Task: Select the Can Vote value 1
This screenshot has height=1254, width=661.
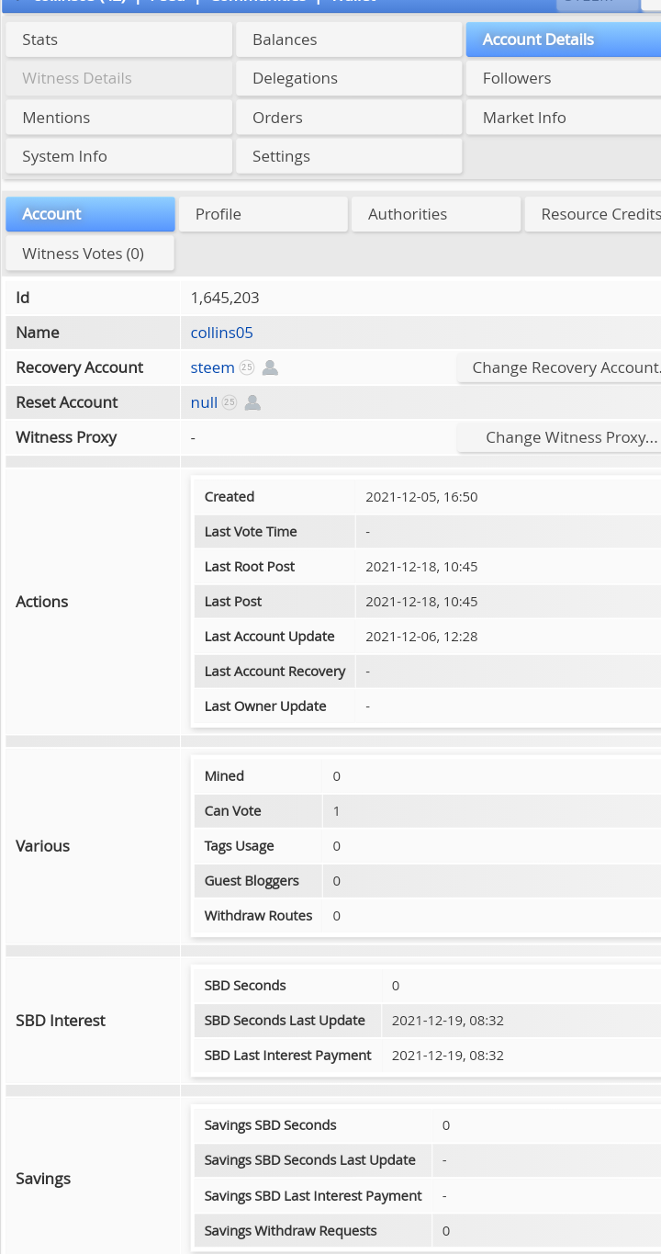Action: coord(337,811)
